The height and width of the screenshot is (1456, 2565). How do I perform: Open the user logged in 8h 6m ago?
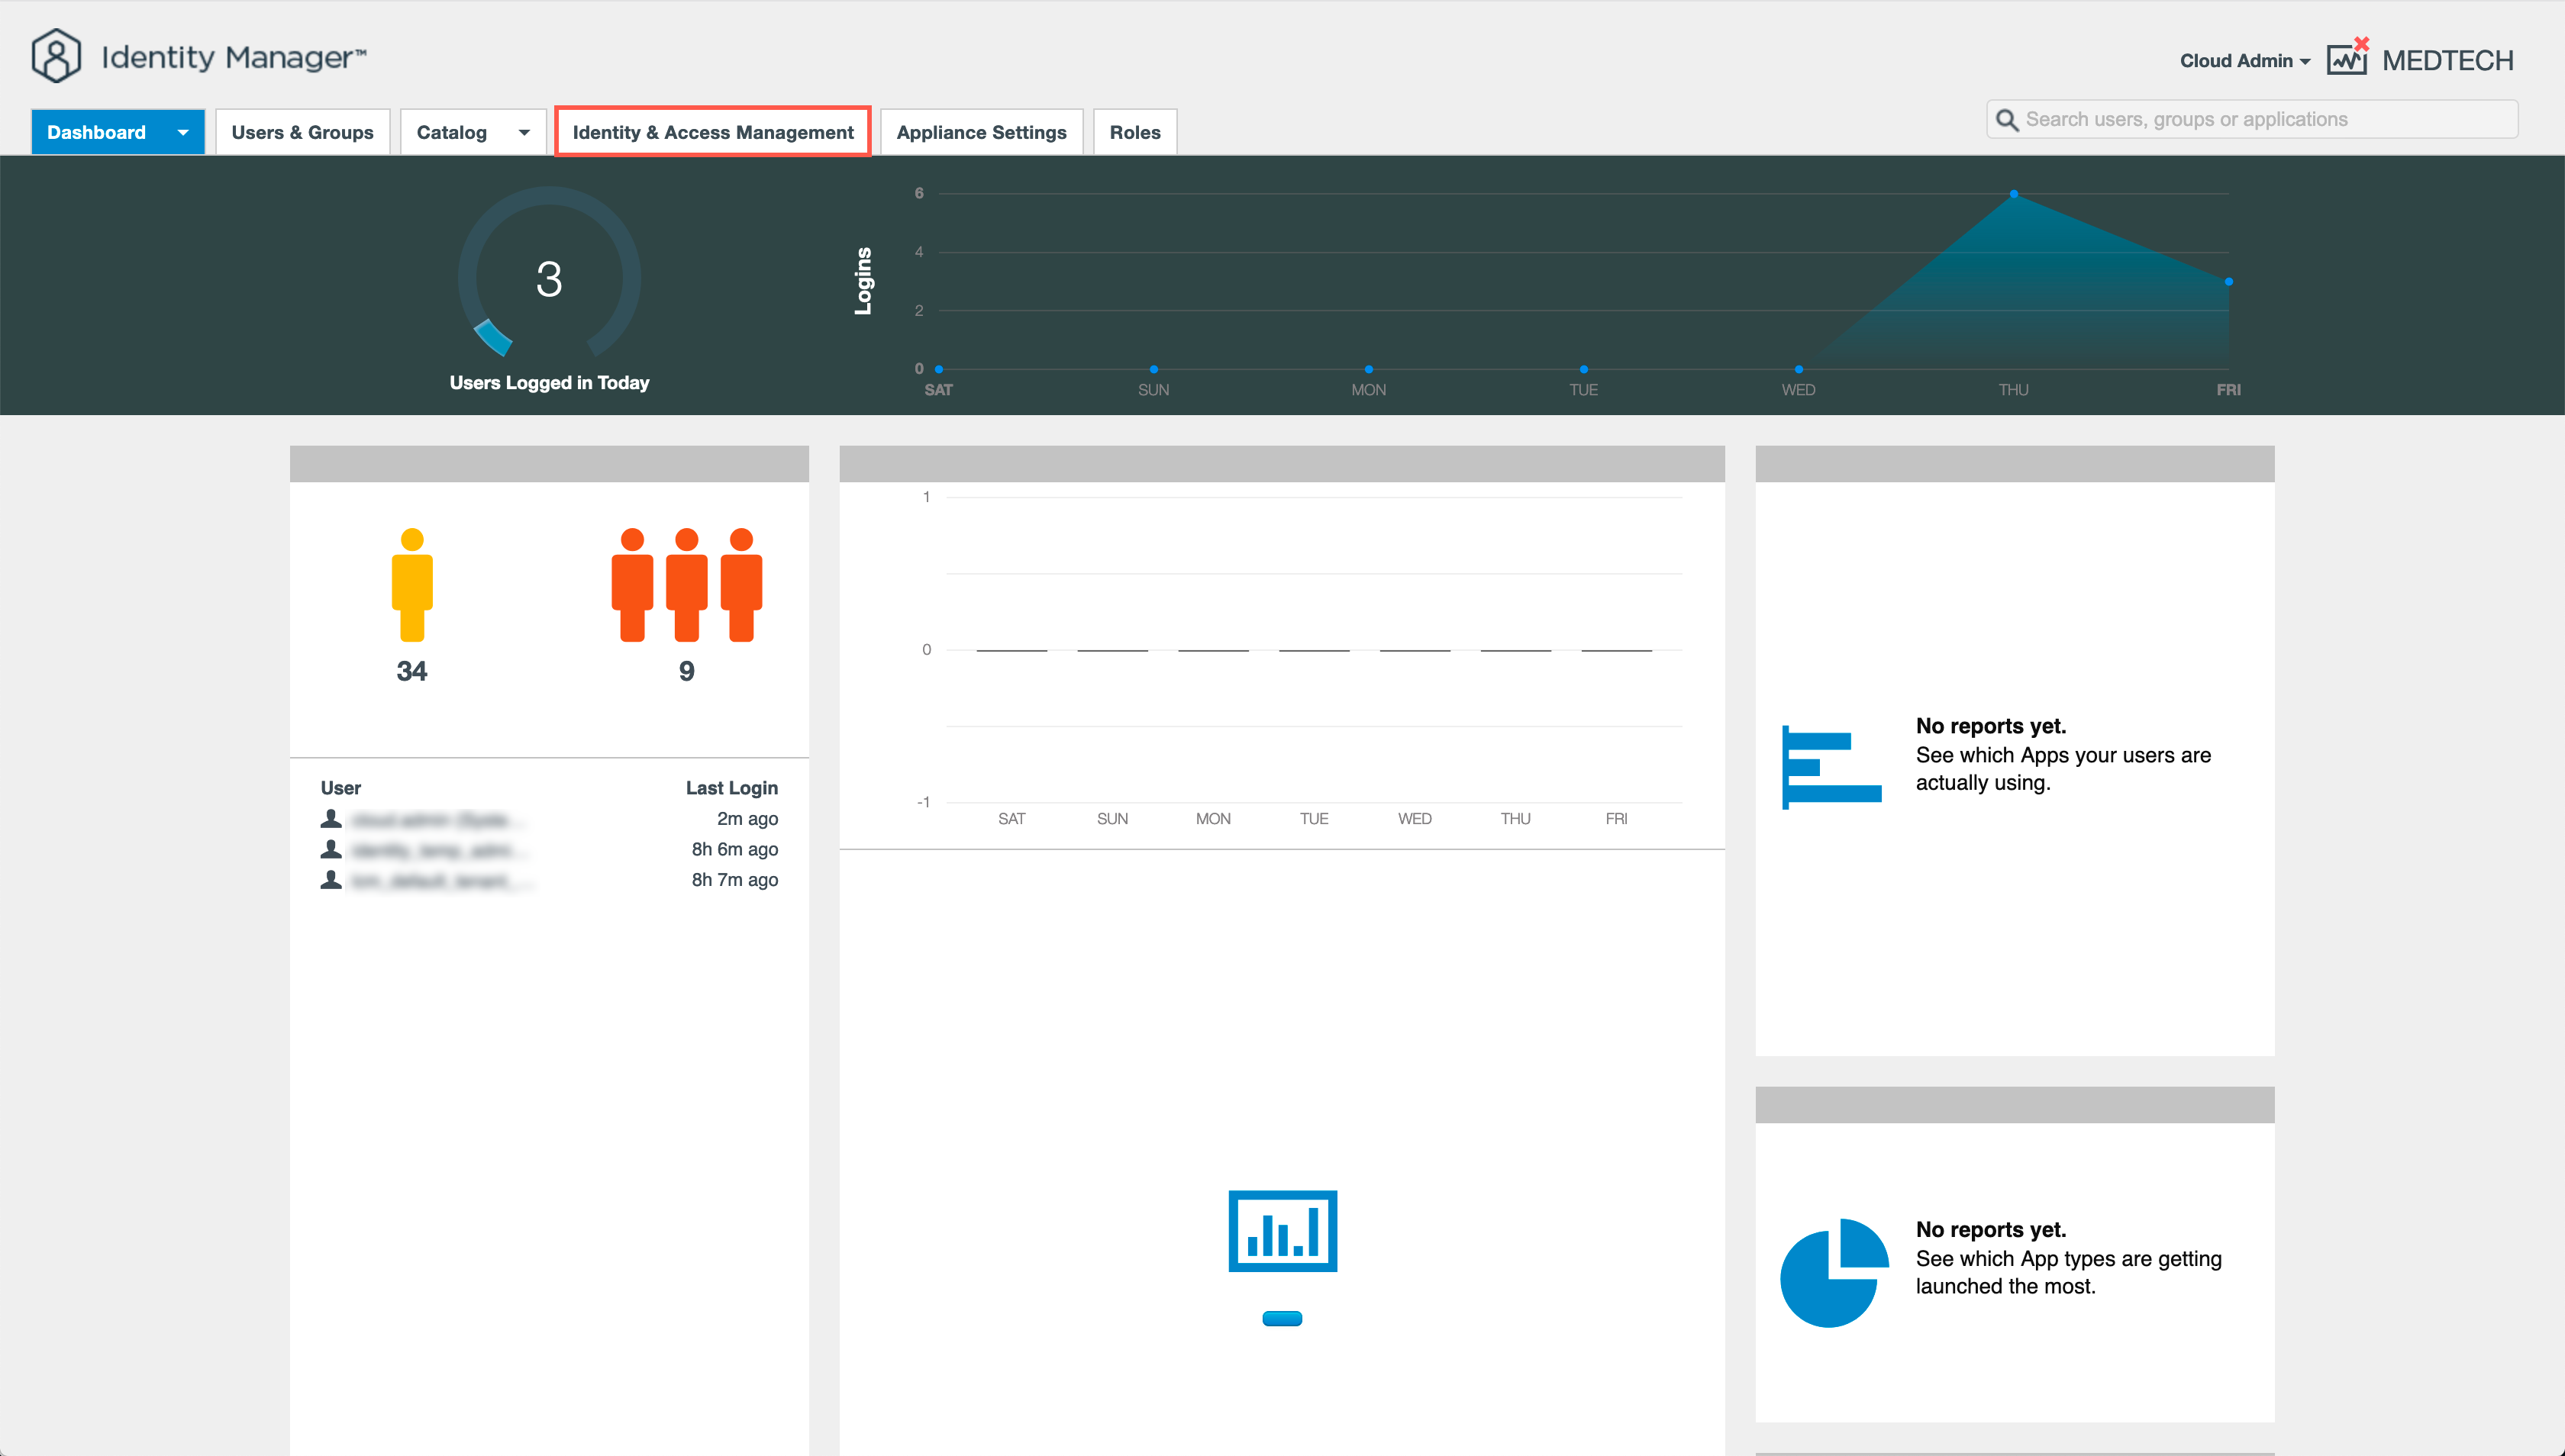pos(433,850)
